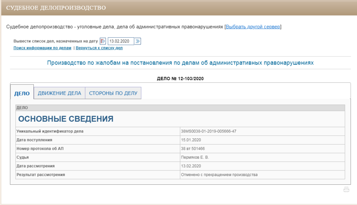This screenshot has width=357, height=205.
Task: Click the result 'Отменено с прекращением производства'
Action: click(x=219, y=175)
